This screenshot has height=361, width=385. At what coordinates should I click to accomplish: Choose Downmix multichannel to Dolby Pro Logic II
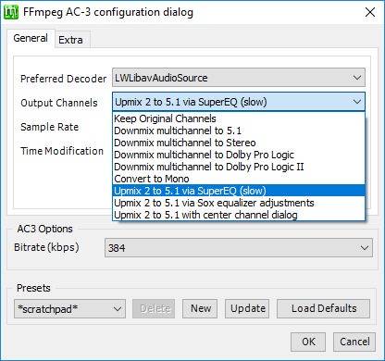click(x=239, y=167)
